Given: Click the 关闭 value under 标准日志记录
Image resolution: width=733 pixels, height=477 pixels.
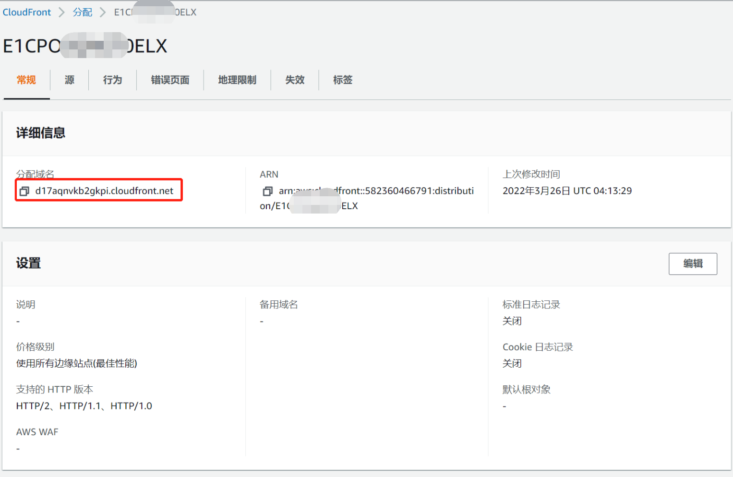Looking at the screenshot, I should pyautogui.click(x=512, y=321).
